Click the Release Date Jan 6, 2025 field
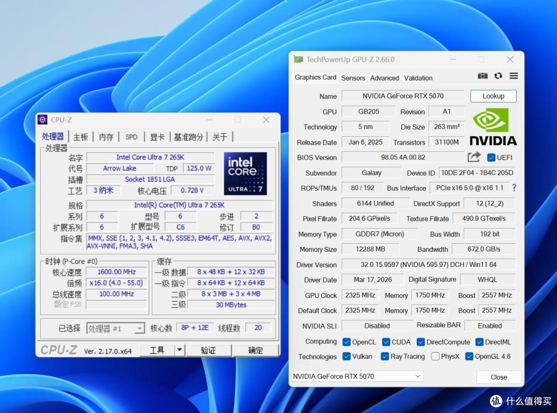 pyautogui.click(x=365, y=142)
